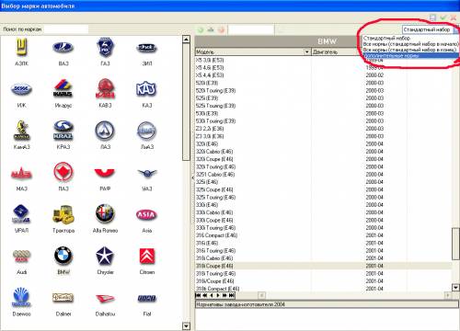Click the red round toolbar icon above table
Screen dimensions: 460x331
tap(221, 29)
